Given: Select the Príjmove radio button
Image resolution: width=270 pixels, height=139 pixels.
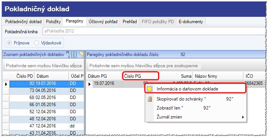Looking at the screenshot, I should tap(9, 43).
